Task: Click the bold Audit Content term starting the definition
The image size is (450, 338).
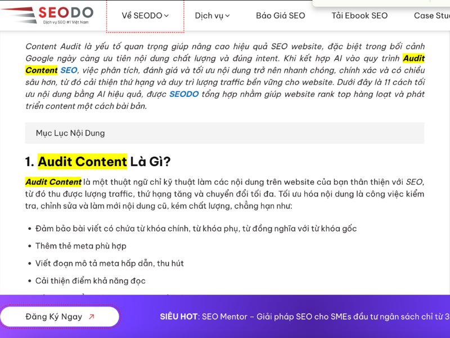Action: (53, 182)
